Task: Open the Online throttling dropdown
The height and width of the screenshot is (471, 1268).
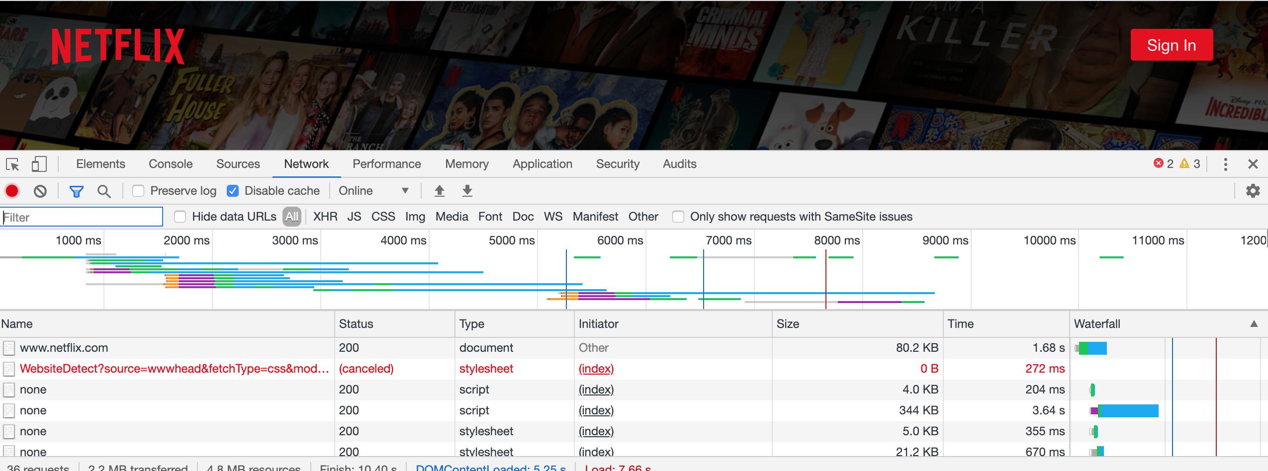Action: (373, 191)
